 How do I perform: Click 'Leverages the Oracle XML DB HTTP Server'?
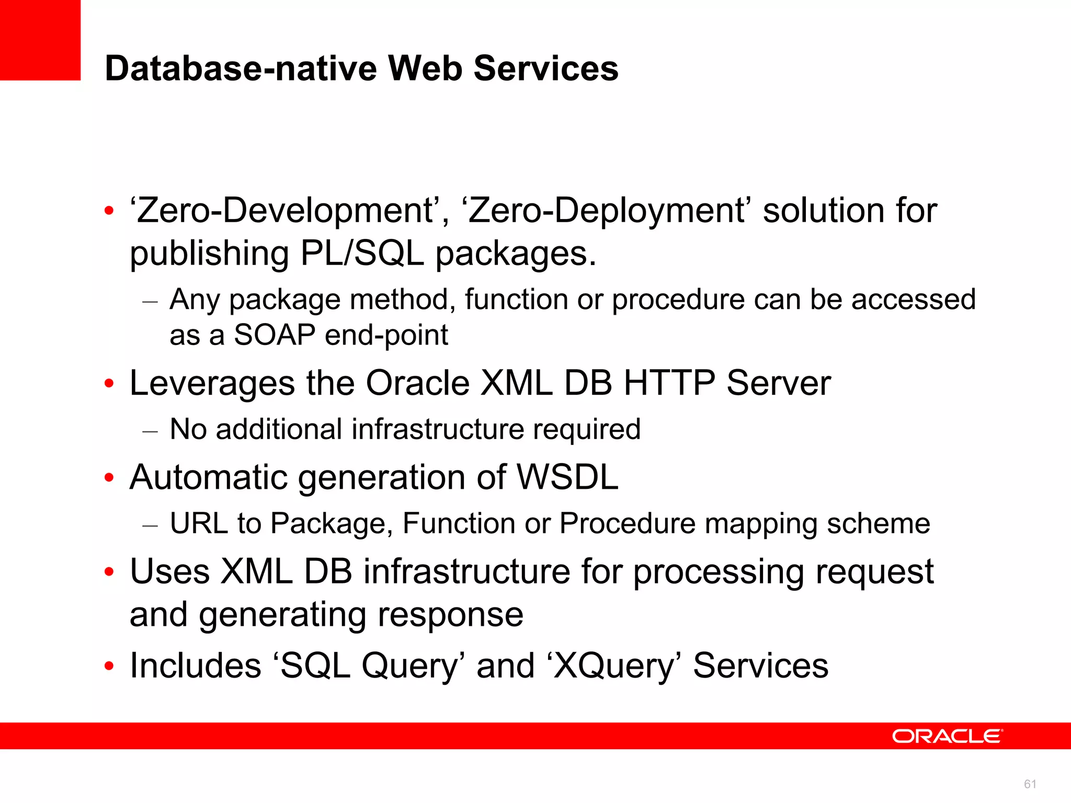480,383
